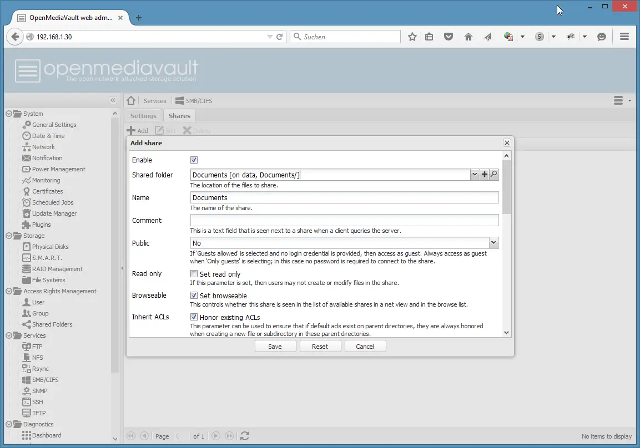Go to the Firefox home page
The height and width of the screenshot is (448, 640).
[468, 37]
